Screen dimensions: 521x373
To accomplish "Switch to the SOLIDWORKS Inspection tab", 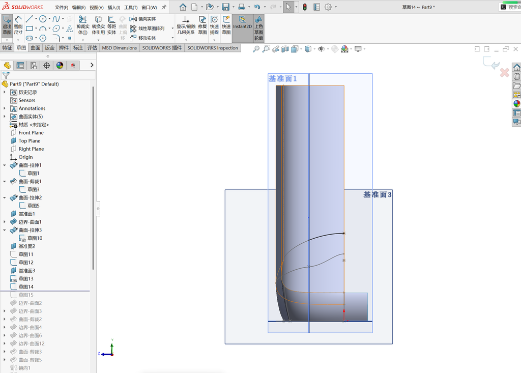I will point(213,48).
